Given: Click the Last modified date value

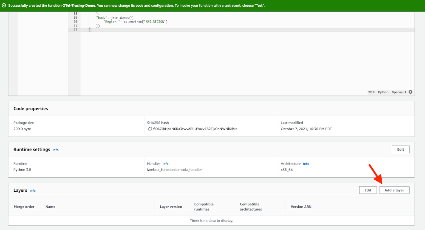Looking at the screenshot, I should click(x=306, y=129).
